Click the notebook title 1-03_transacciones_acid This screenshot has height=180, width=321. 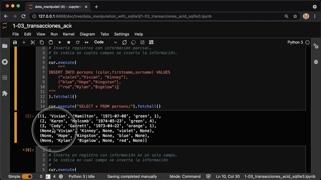point(42,25)
